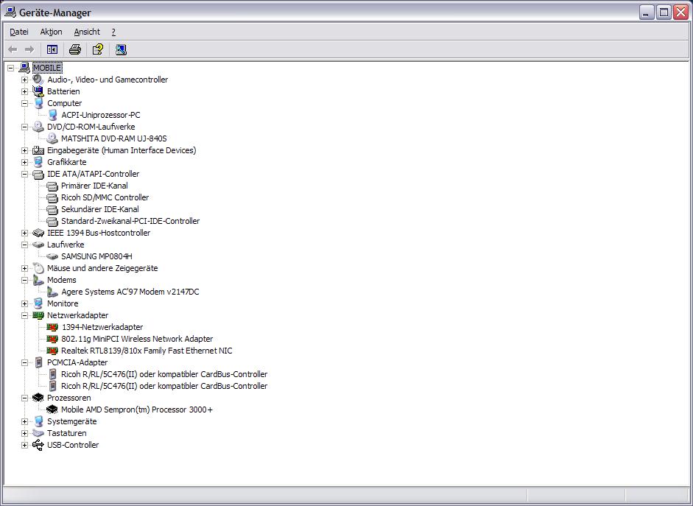Open the Ansicht menu
This screenshot has height=506, width=693.
click(87, 32)
